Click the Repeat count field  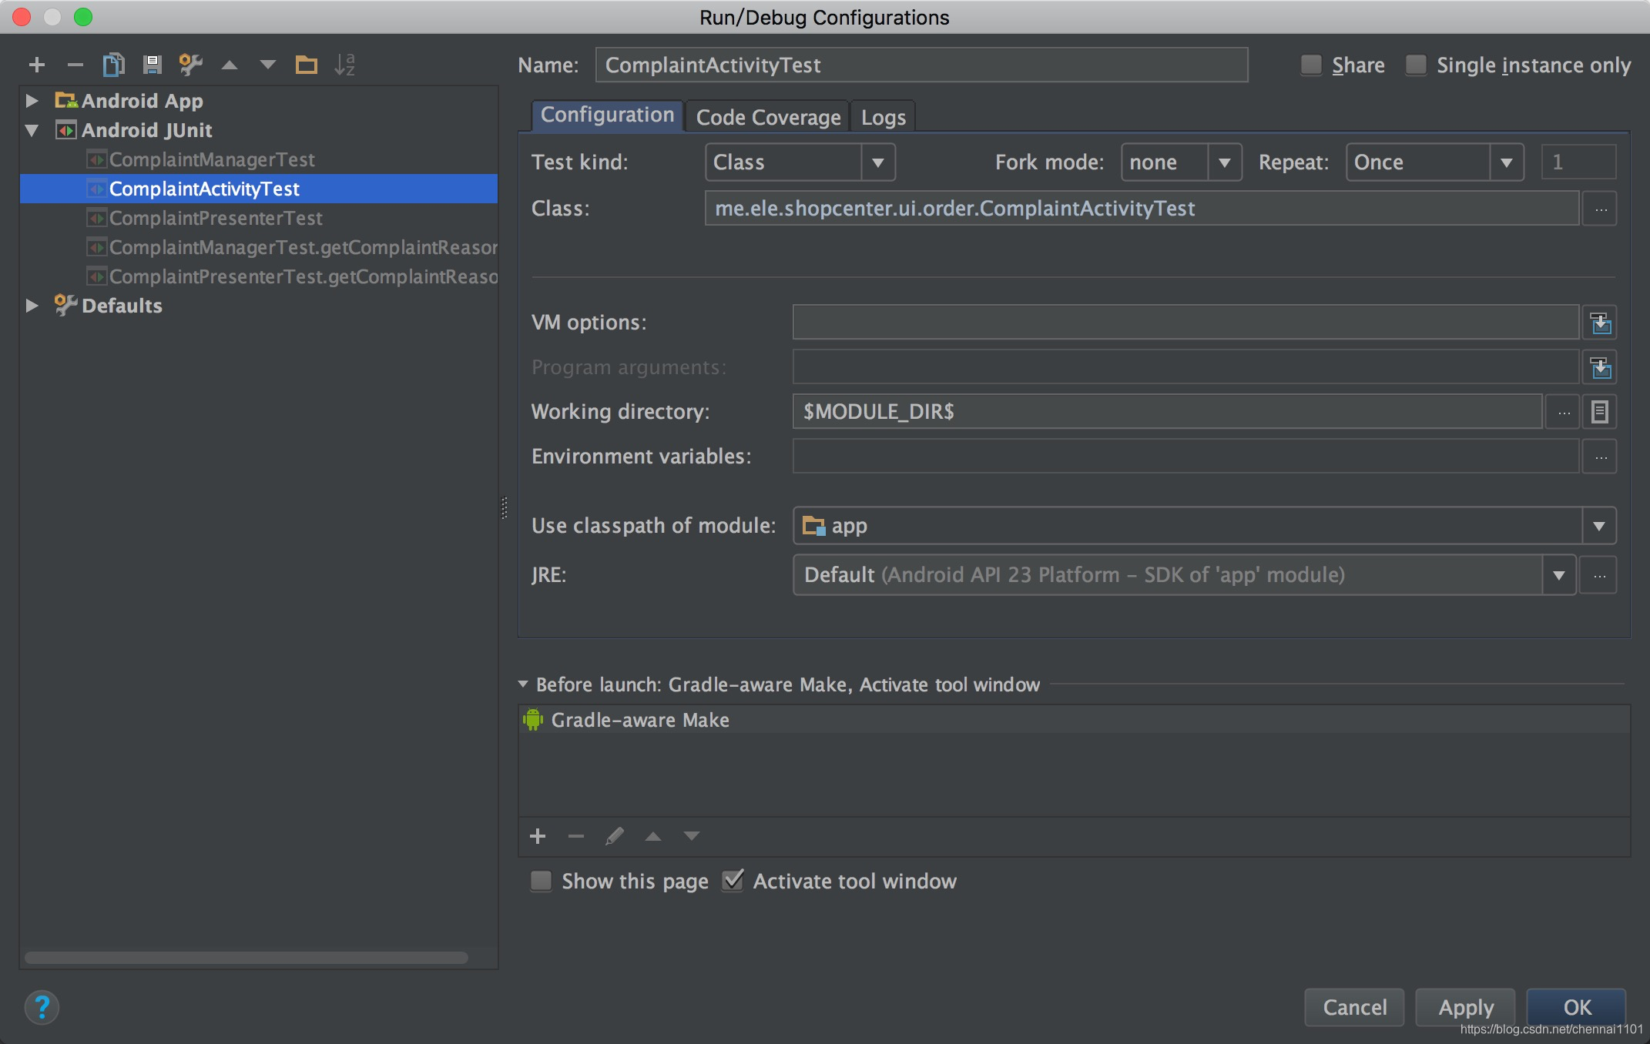click(1578, 162)
